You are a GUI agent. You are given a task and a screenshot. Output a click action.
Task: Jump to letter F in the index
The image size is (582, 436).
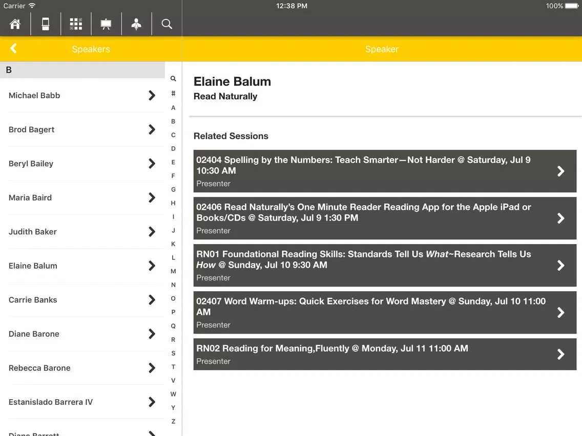[x=173, y=176]
